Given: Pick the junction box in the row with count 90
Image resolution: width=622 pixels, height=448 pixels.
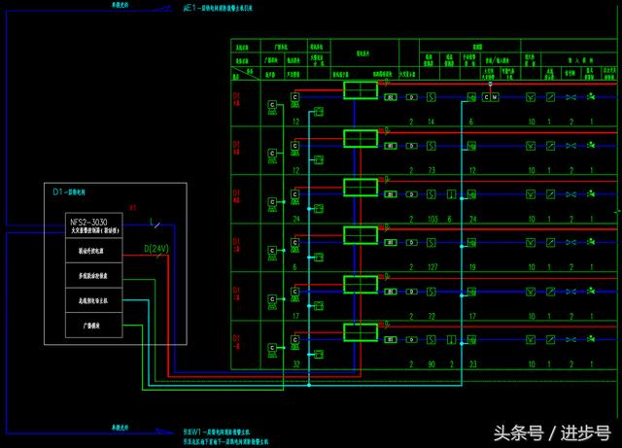Looking at the screenshot, I should click(x=361, y=332).
